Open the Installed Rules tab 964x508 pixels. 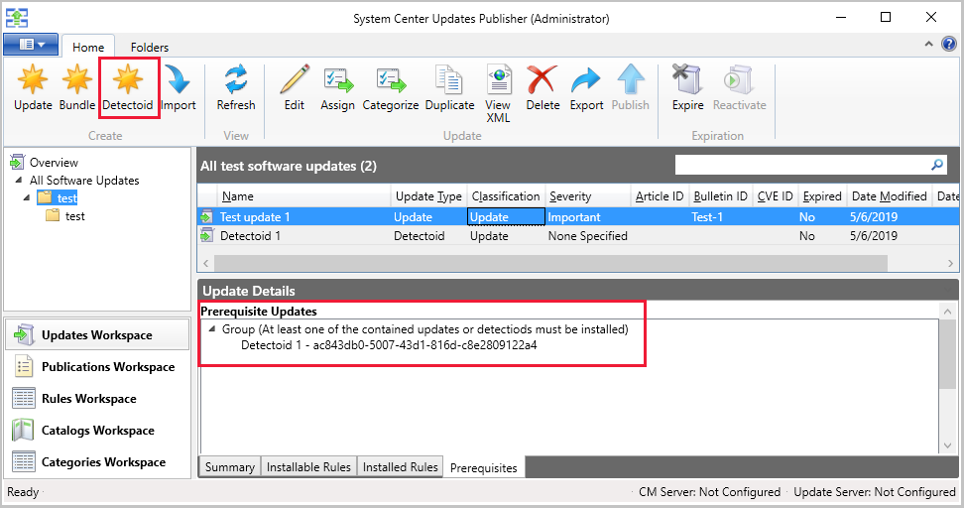click(x=400, y=466)
